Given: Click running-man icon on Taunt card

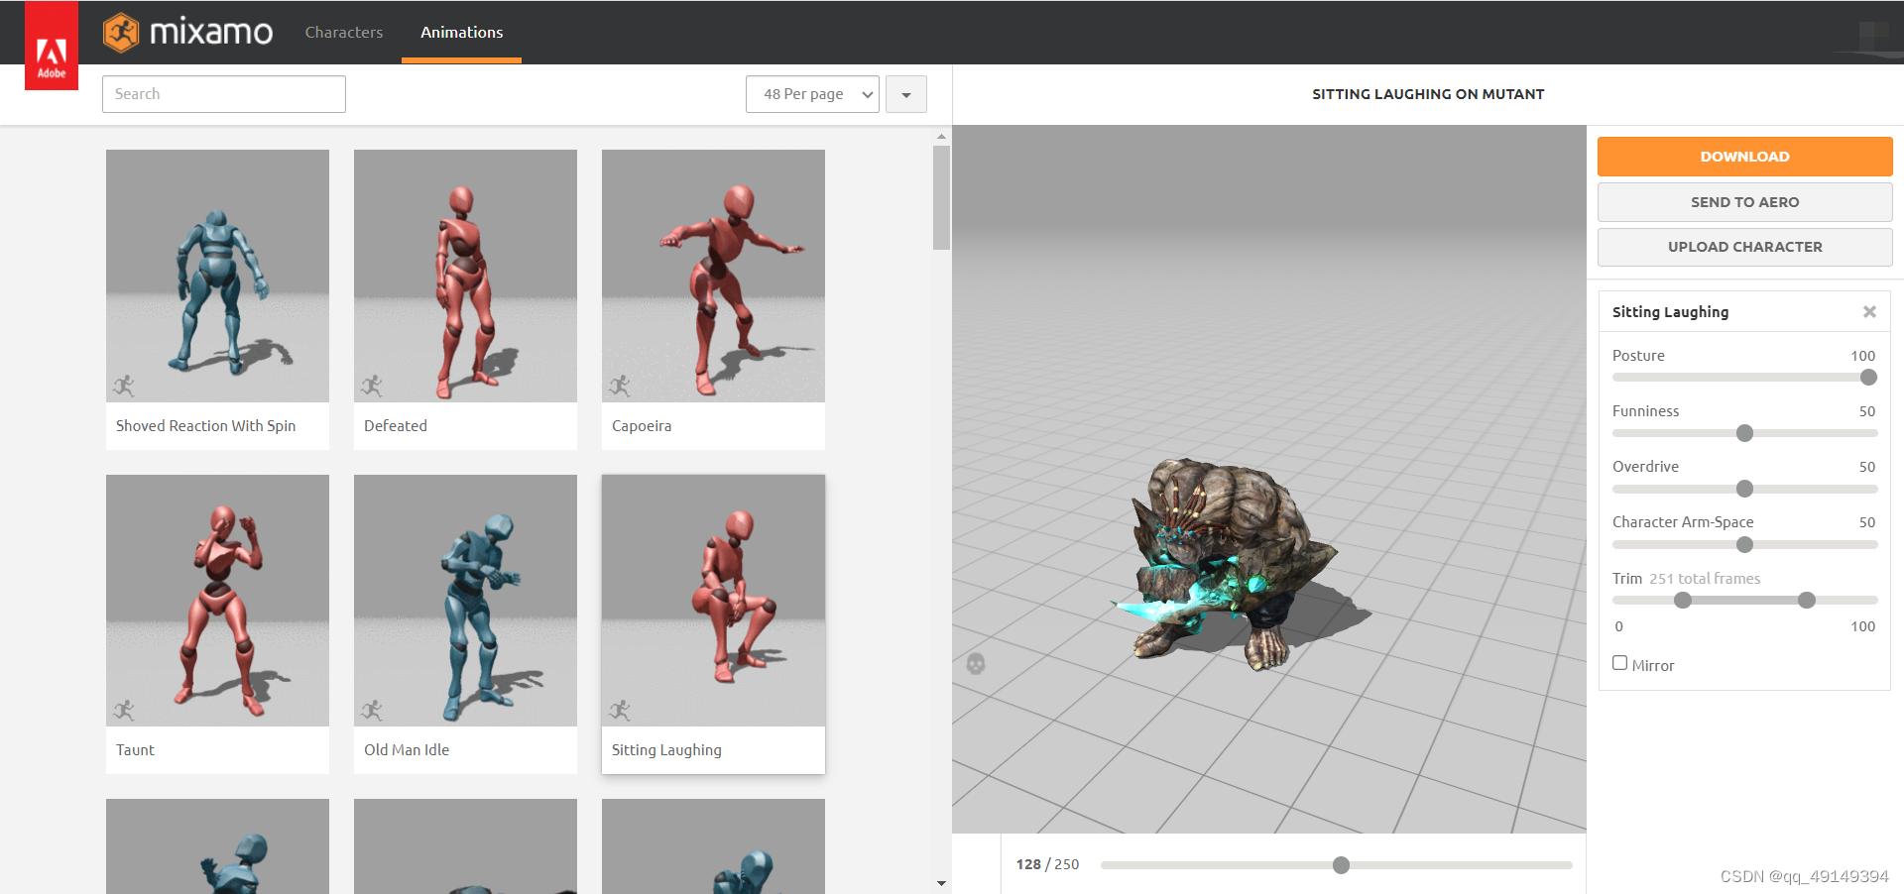Looking at the screenshot, I should tap(124, 710).
